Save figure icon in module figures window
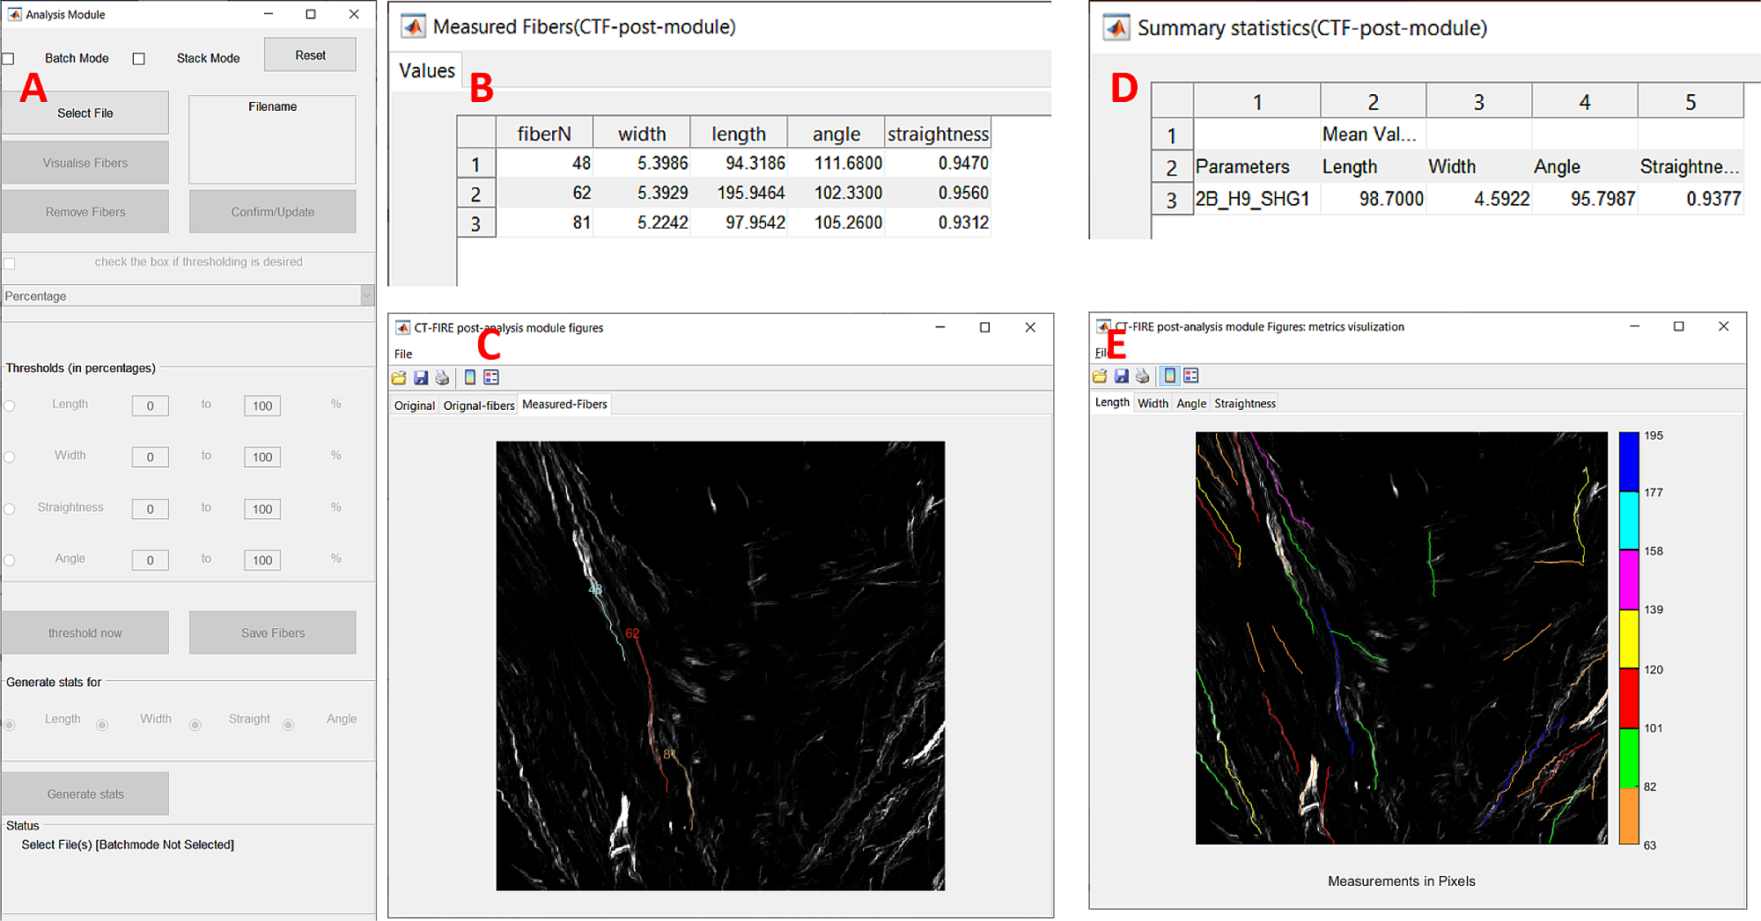This screenshot has width=1761, height=921. coord(421,377)
